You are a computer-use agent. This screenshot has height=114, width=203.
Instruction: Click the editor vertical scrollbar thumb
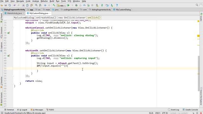click(199, 73)
